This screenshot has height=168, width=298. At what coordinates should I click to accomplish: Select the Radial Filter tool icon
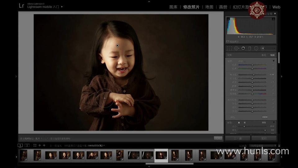click(x=256, y=49)
